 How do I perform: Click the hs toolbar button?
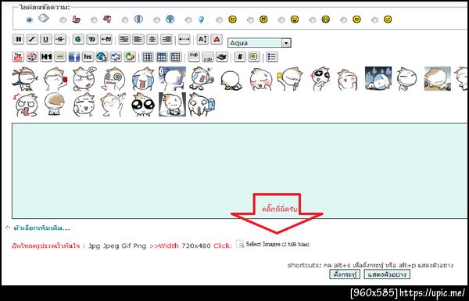coord(88,56)
